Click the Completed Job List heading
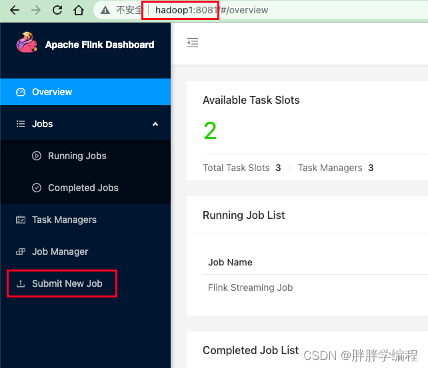The width and height of the screenshot is (428, 368). [251, 350]
